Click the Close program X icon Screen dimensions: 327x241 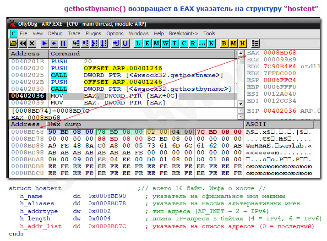pyautogui.click(x=32, y=43)
